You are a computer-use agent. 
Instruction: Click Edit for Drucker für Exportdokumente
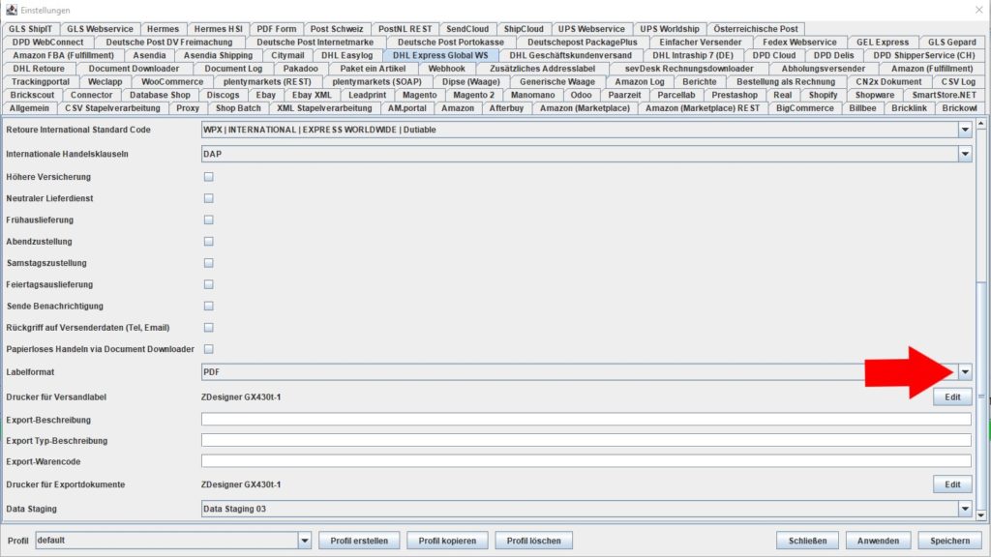tap(952, 484)
